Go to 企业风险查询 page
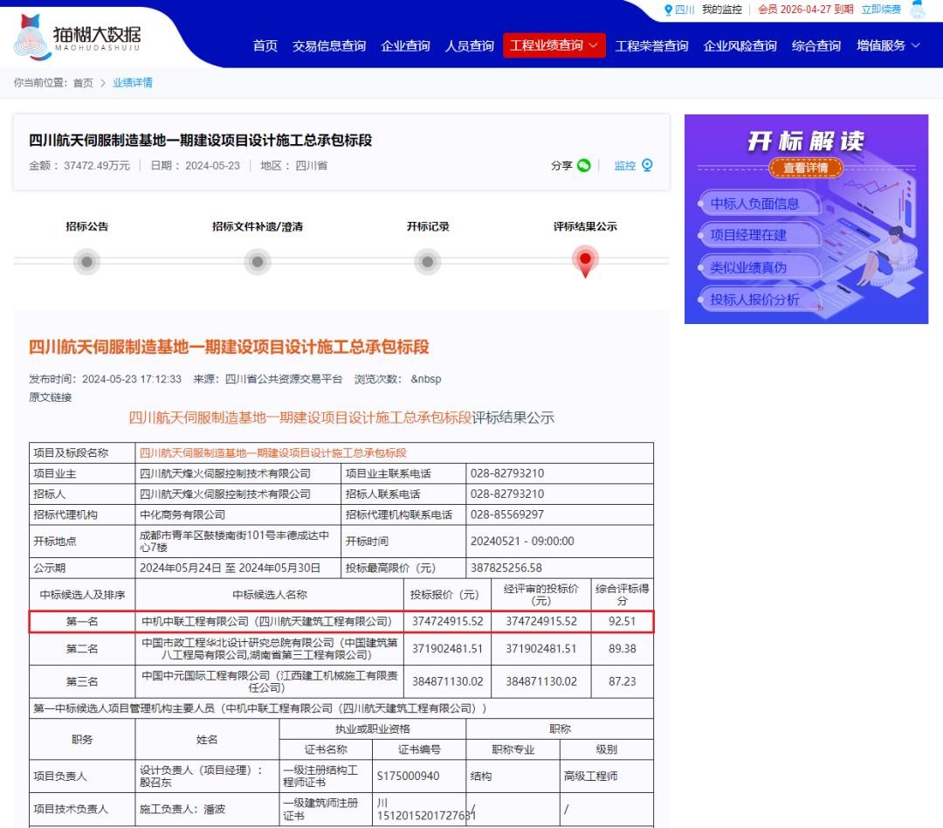This screenshot has width=943, height=828. [x=740, y=45]
